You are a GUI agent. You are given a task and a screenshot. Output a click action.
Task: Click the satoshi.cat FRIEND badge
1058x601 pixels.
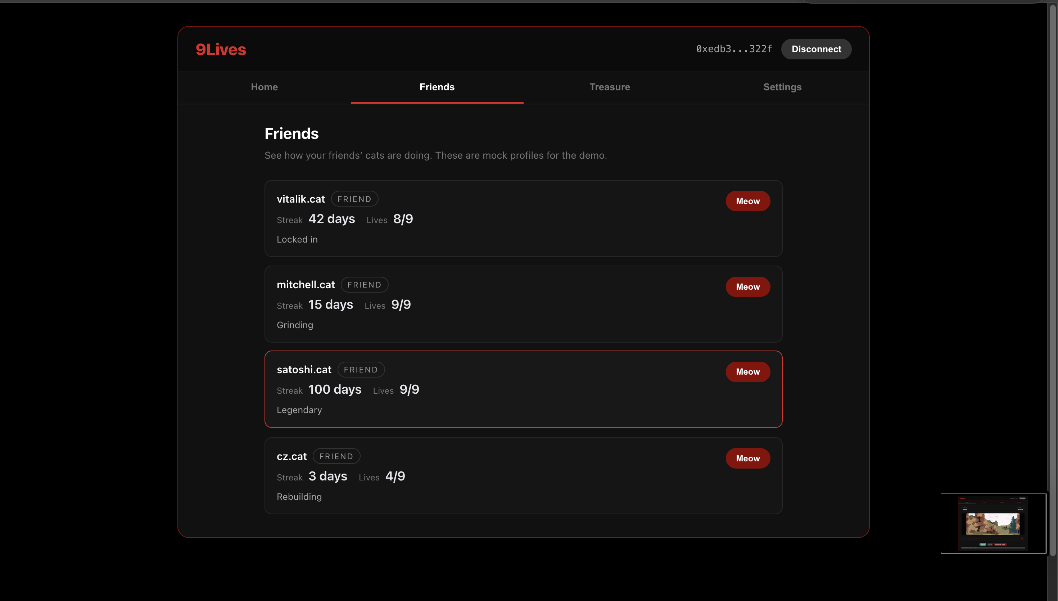click(361, 370)
